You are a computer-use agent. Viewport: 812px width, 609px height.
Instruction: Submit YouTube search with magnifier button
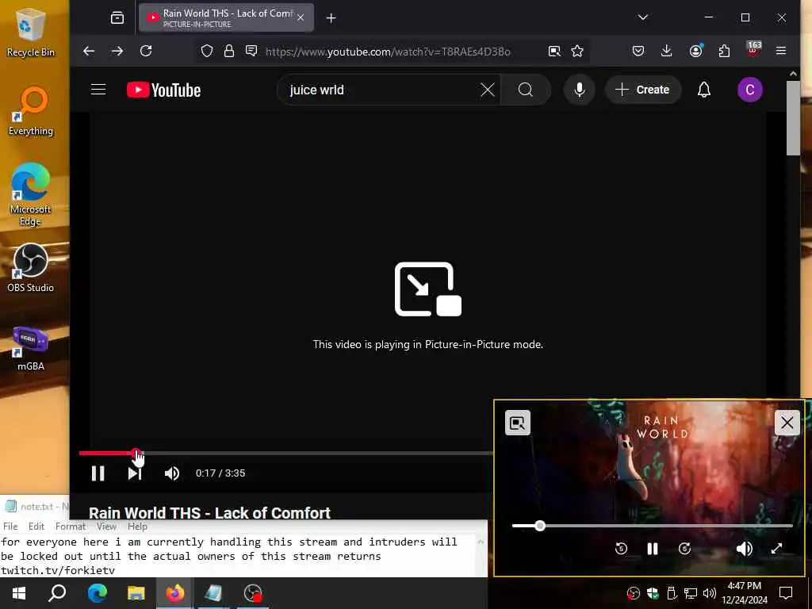click(526, 90)
